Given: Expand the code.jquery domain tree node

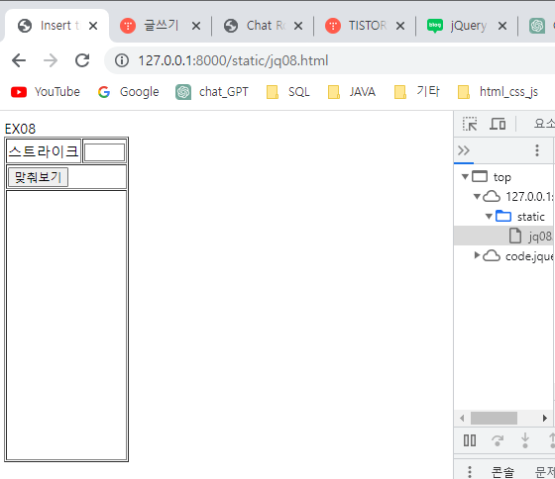Looking at the screenshot, I should pyautogui.click(x=477, y=255).
